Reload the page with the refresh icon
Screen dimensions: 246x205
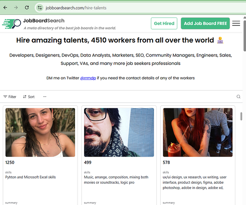pos(27,7)
